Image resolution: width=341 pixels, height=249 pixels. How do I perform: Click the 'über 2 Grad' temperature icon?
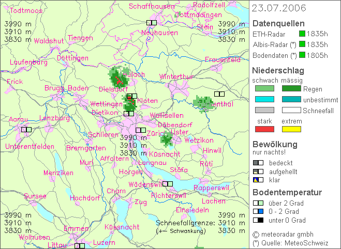pos(257,203)
